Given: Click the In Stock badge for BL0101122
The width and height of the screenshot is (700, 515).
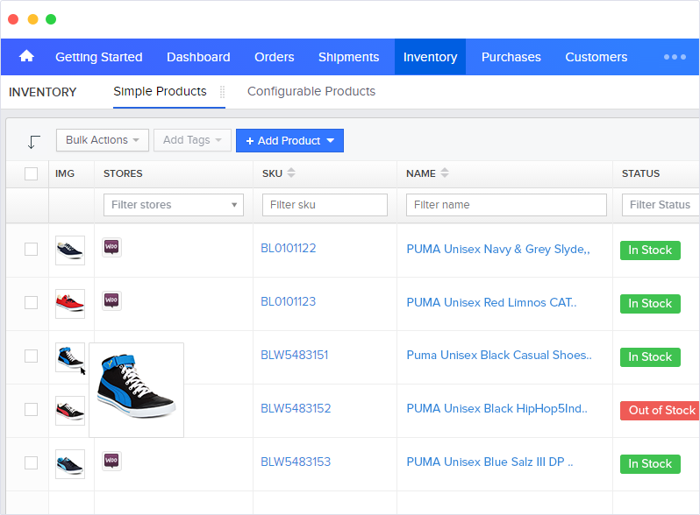Looking at the screenshot, I should coord(650,250).
